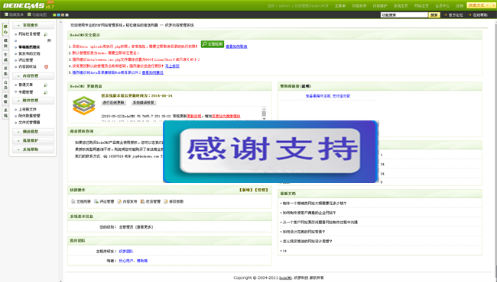Click the red recycle icon beside 内容回收站
The image size is (497, 282).
click(x=46, y=66)
